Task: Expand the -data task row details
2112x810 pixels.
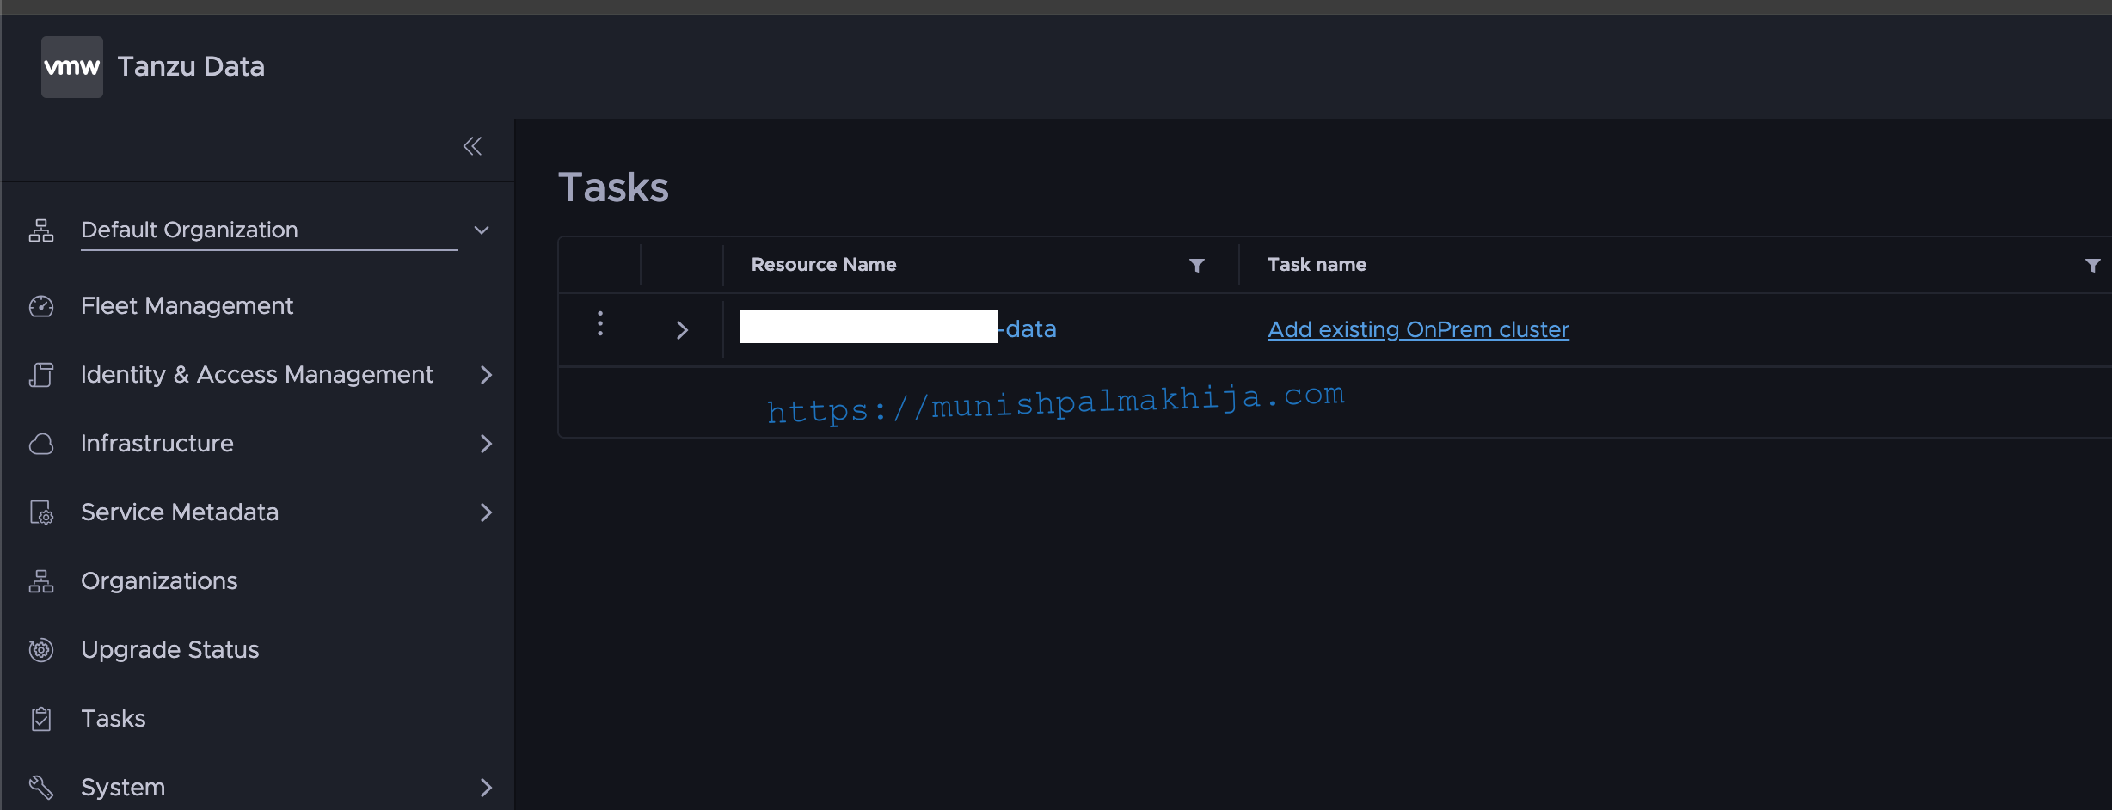Action: point(682,330)
